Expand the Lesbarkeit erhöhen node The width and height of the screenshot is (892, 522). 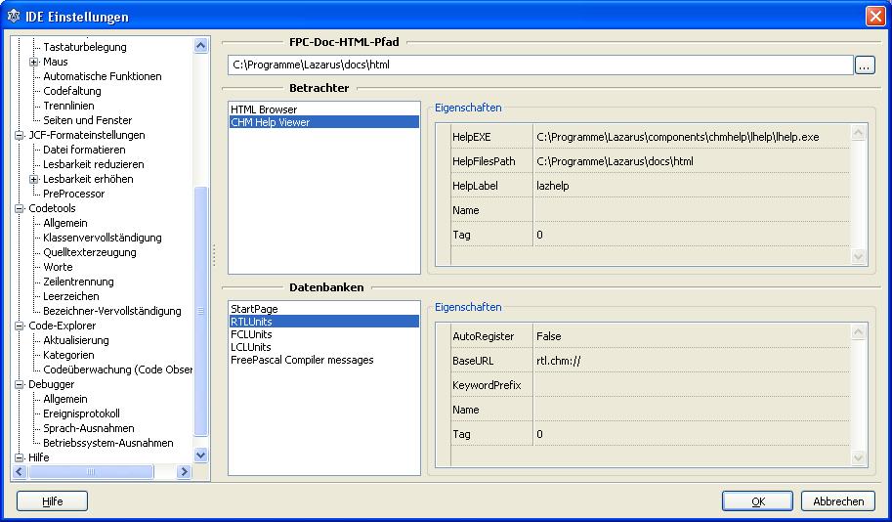tap(34, 179)
